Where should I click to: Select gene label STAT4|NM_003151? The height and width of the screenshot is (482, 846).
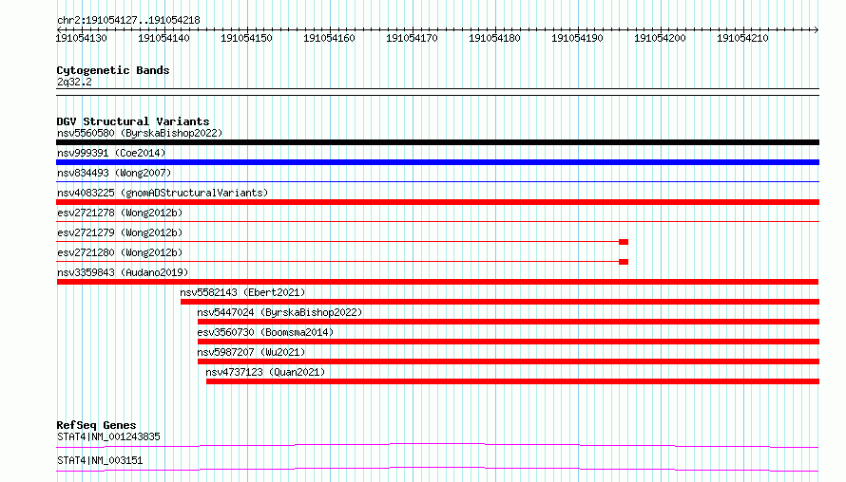[100, 460]
